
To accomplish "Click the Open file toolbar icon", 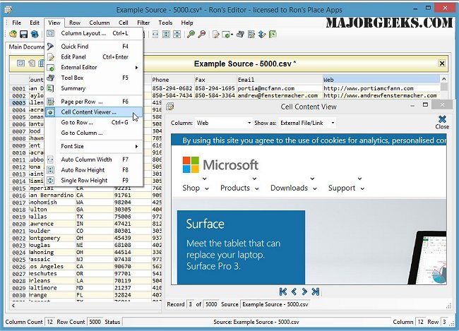I will (13, 35).
